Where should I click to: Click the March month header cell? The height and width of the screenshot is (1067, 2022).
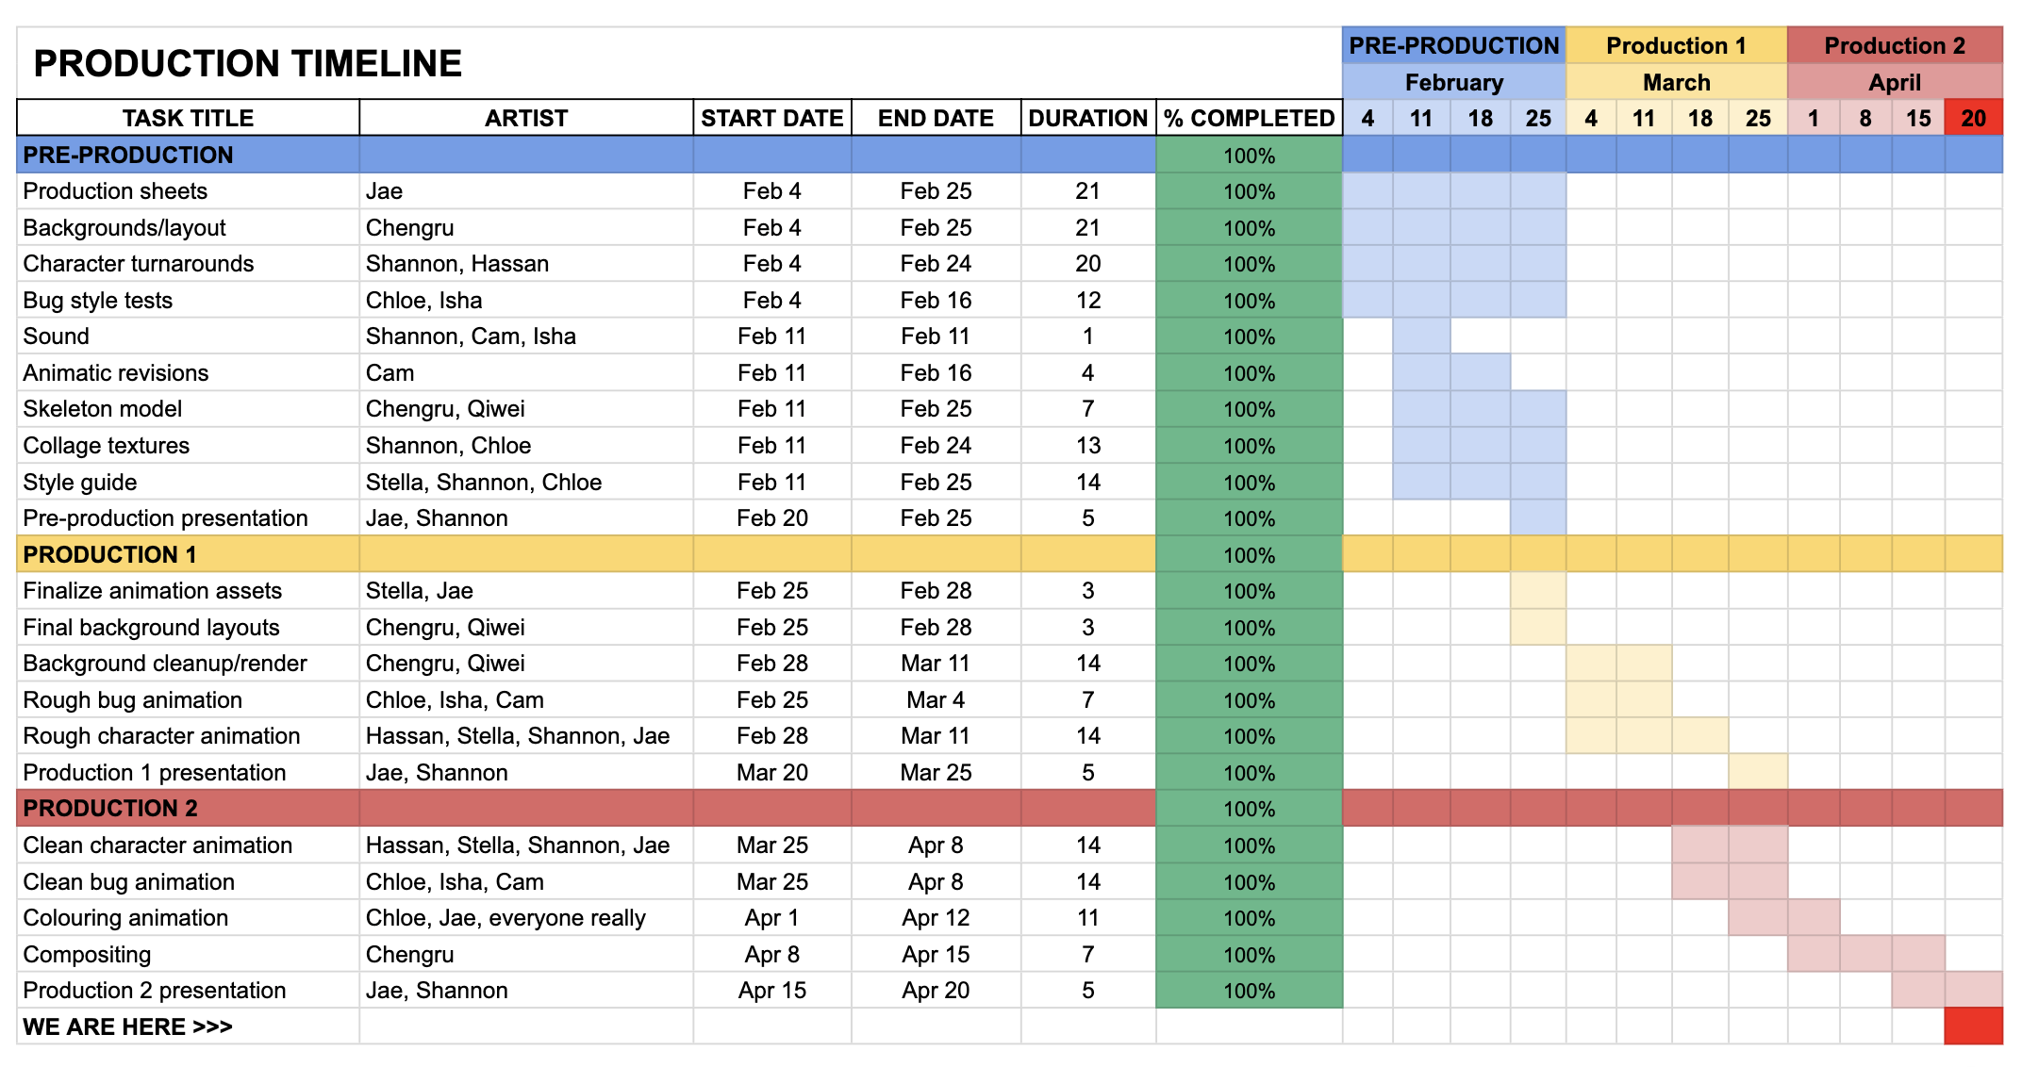(1677, 82)
